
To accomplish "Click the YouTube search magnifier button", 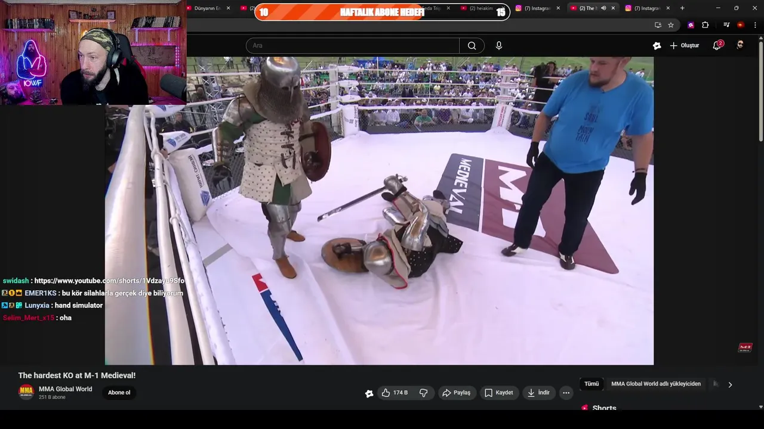I will [472, 46].
